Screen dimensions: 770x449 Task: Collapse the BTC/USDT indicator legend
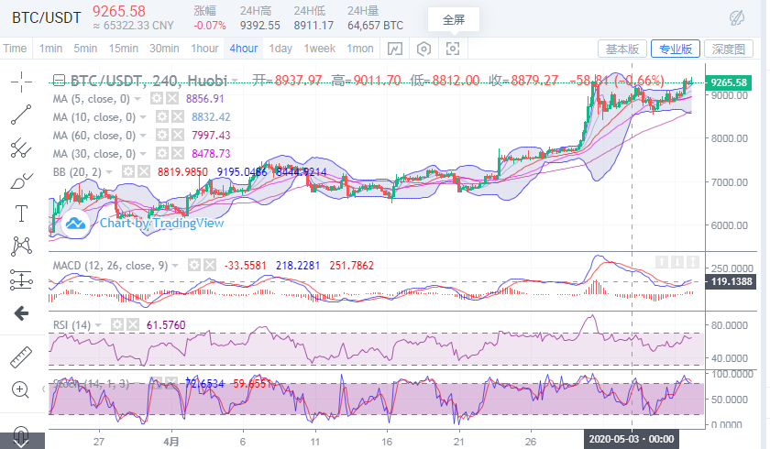[60, 81]
